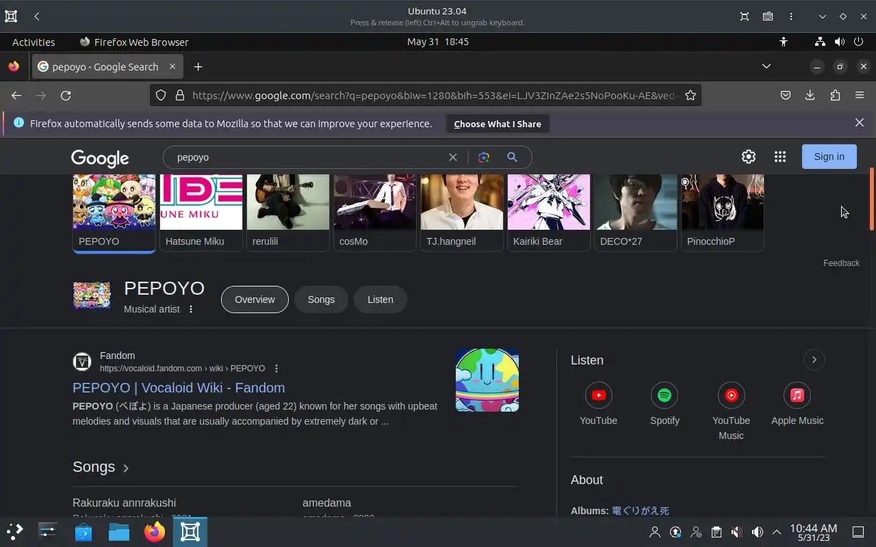Open the May 31 clock menu
The height and width of the screenshot is (547, 876).
[x=438, y=42]
